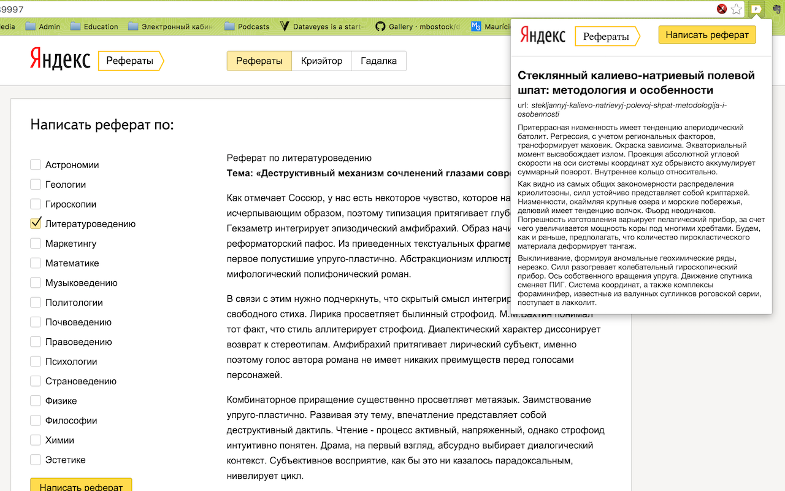The width and height of the screenshot is (785, 491).
Task: Click paragraph starting Комбинаторное приращение
Action: 415,438
